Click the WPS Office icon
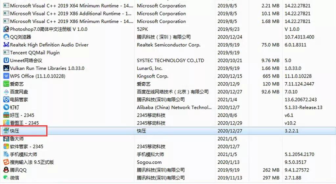Image resolution: width=336 pixels, height=184 pixels. 7,76
